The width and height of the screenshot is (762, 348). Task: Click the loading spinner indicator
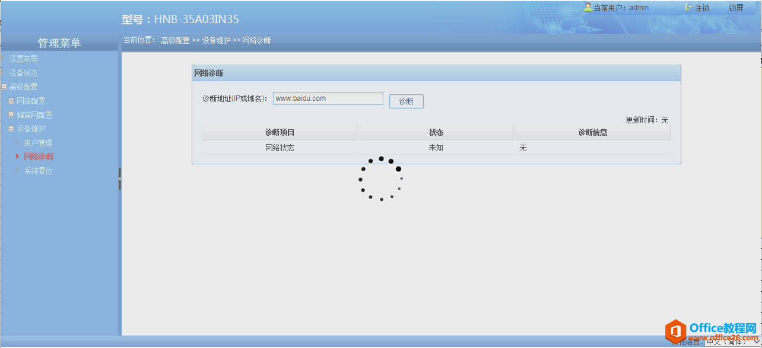380,178
